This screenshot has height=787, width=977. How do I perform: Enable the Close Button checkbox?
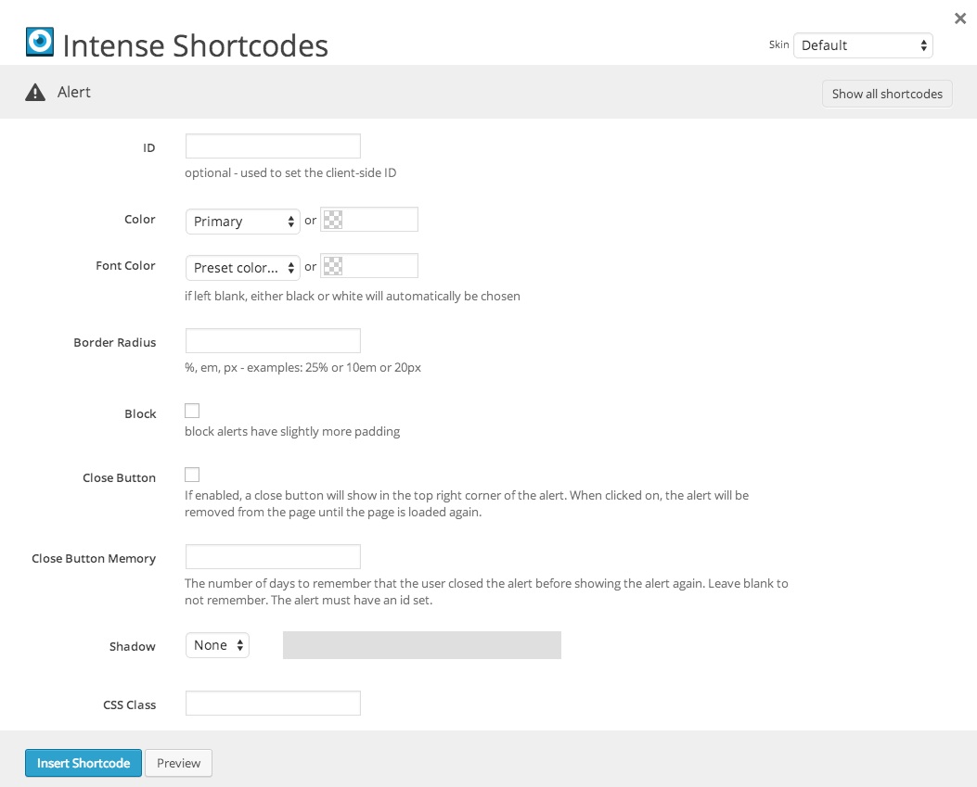click(192, 475)
